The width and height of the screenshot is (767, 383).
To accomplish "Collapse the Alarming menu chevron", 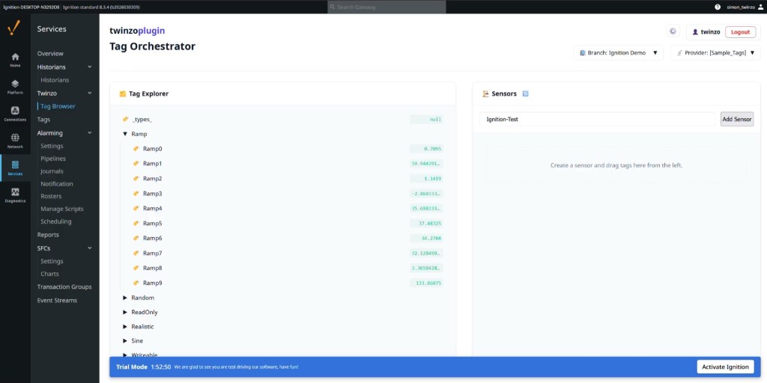I will pyautogui.click(x=90, y=133).
